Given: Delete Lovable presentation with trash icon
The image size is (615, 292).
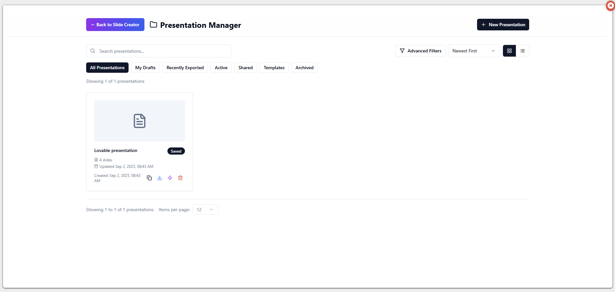Looking at the screenshot, I should (x=180, y=178).
